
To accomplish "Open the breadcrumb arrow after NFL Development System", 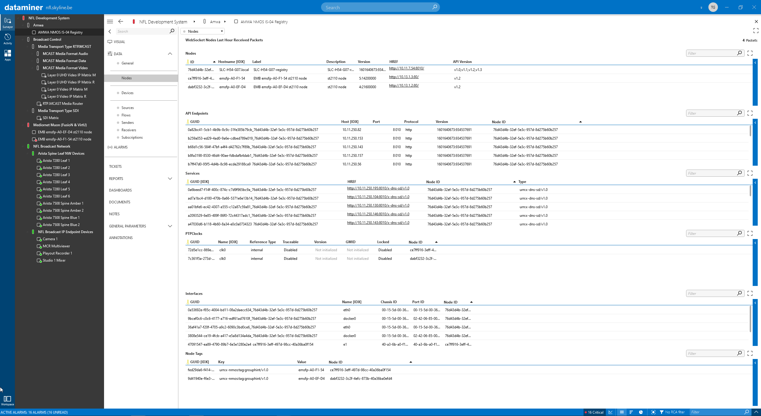I will tap(194, 21).
